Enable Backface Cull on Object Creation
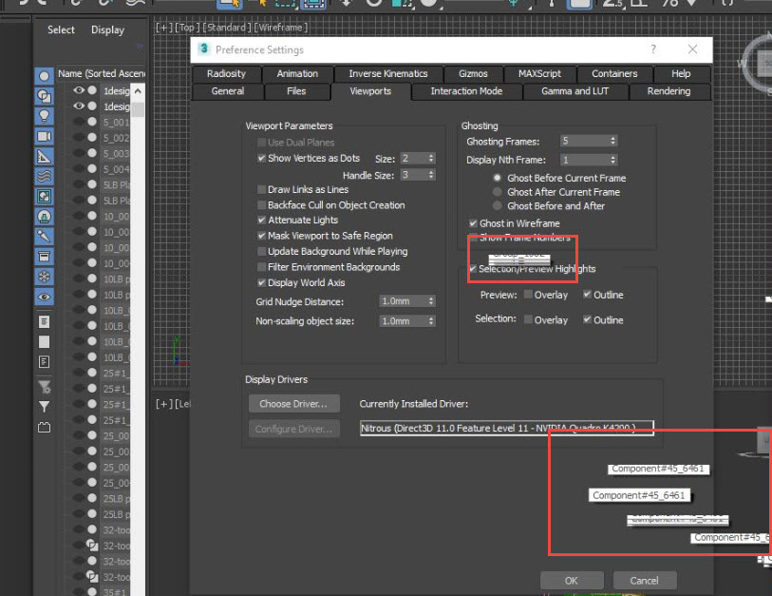This screenshot has height=596, width=772. click(261, 205)
